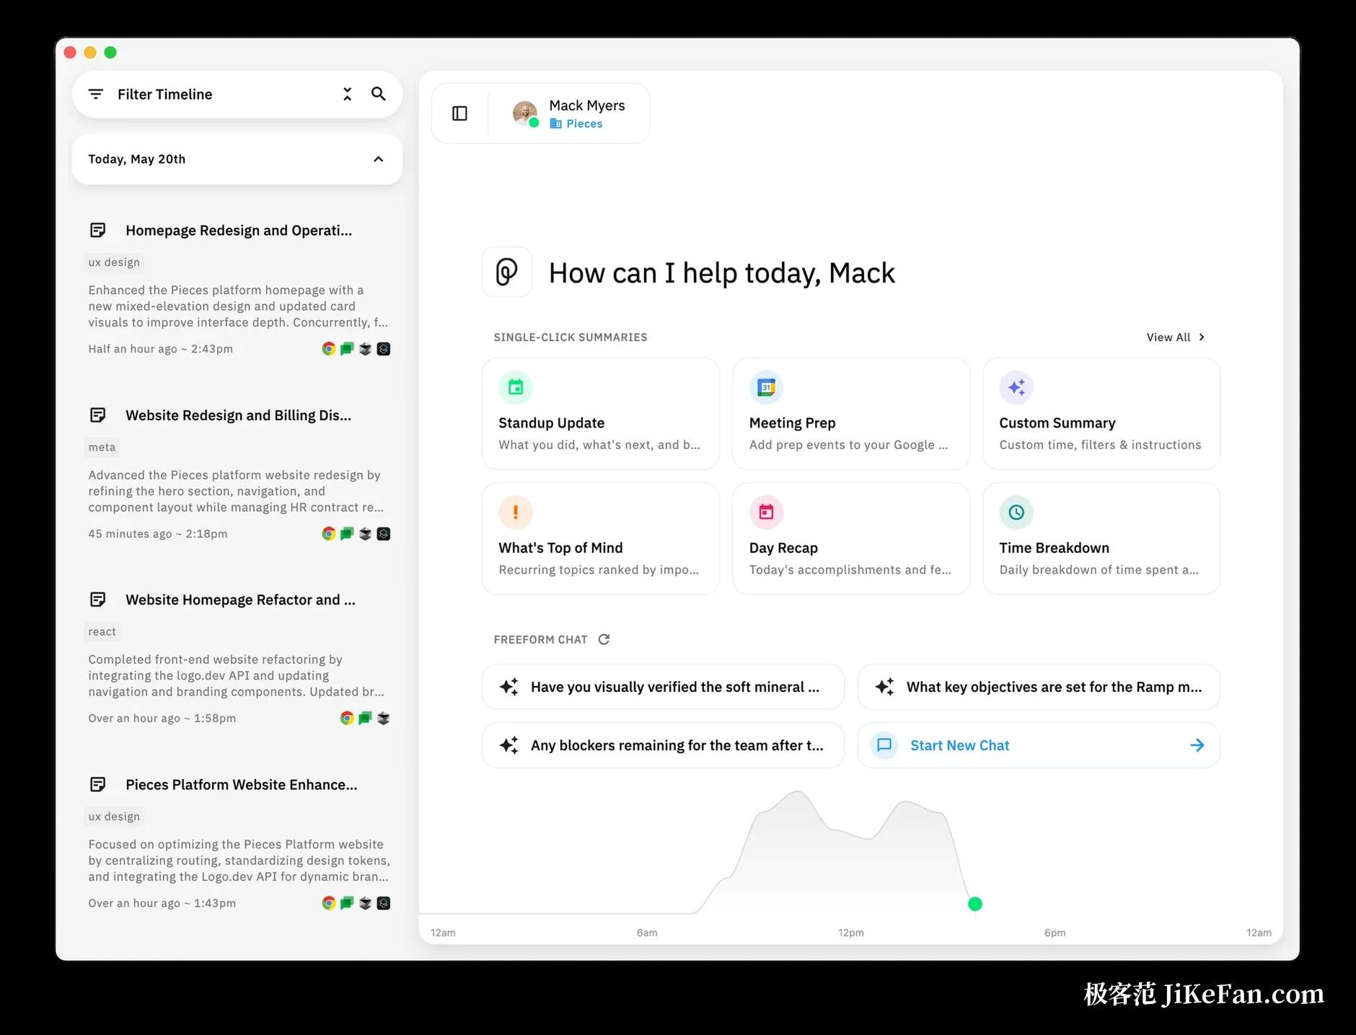The height and width of the screenshot is (1035, 1356).
Task: Click the Time Breakdown clock icon
Action: pyautogui.click(x=1016, y=512)
